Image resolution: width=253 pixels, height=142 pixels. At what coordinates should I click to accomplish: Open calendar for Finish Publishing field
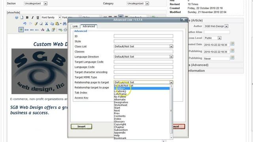(232, 57)
